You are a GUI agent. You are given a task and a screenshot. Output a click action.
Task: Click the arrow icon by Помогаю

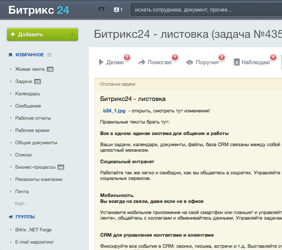tap(142, 62)
